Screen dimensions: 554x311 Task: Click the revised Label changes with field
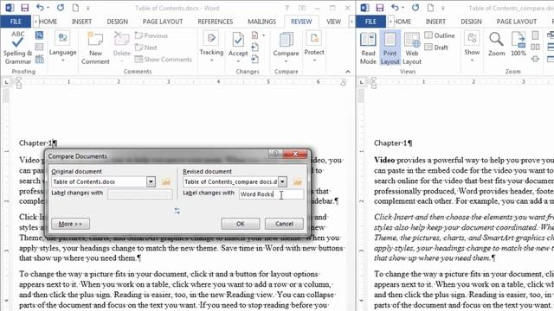tap(271, 194)
